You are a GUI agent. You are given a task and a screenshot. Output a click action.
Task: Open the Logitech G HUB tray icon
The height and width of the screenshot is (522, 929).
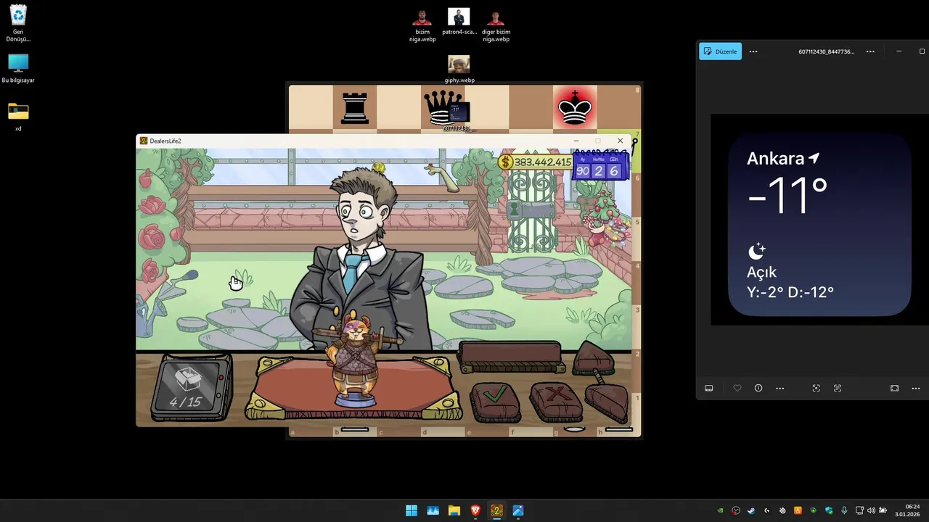coord(766,510)
